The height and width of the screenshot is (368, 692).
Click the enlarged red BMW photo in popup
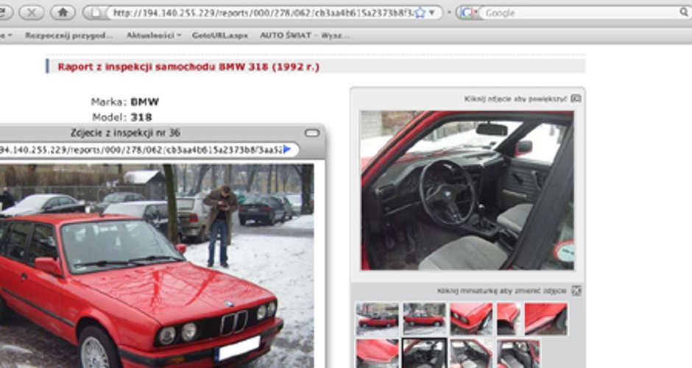click(157, 266)
